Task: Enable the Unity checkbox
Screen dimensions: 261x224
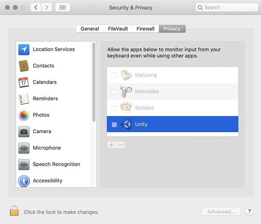Action: pos(114,125)
